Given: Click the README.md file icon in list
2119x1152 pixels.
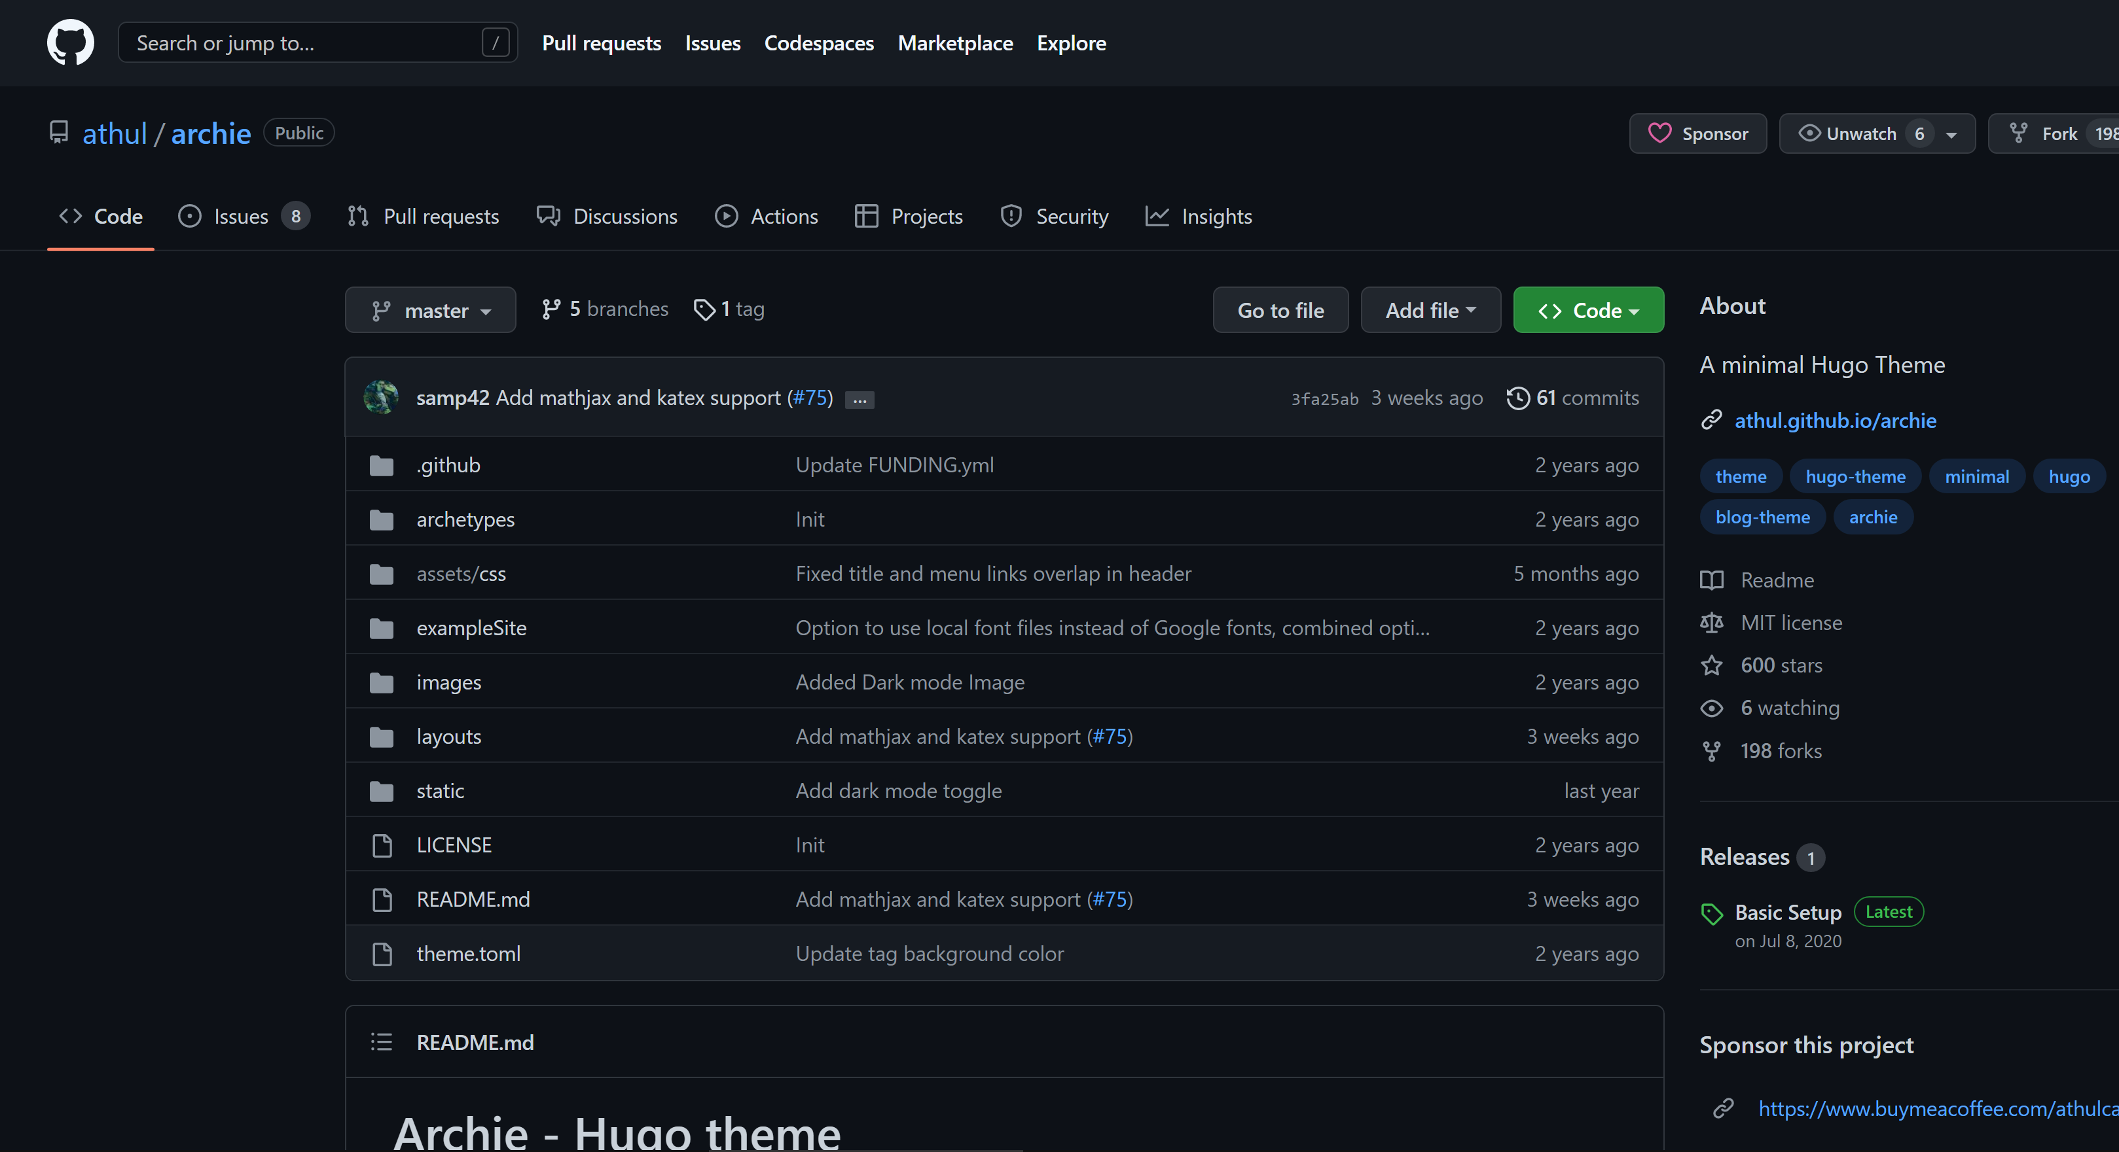Looking at the screenshot, I should click(382, 899).
